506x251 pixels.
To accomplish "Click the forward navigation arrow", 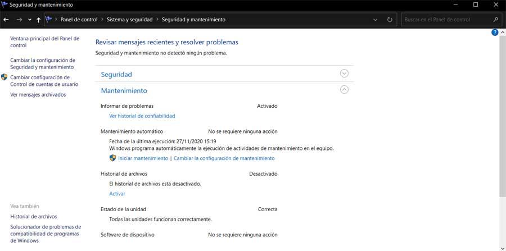I will tap(19, 20).
